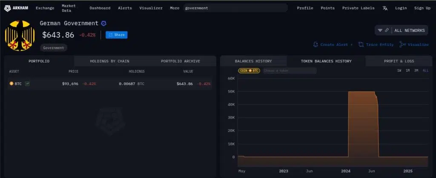Click the 0.00687 BTC holdings value
Image resolution: width=436 pixels, height=178 pixels.
pos(132,84)
